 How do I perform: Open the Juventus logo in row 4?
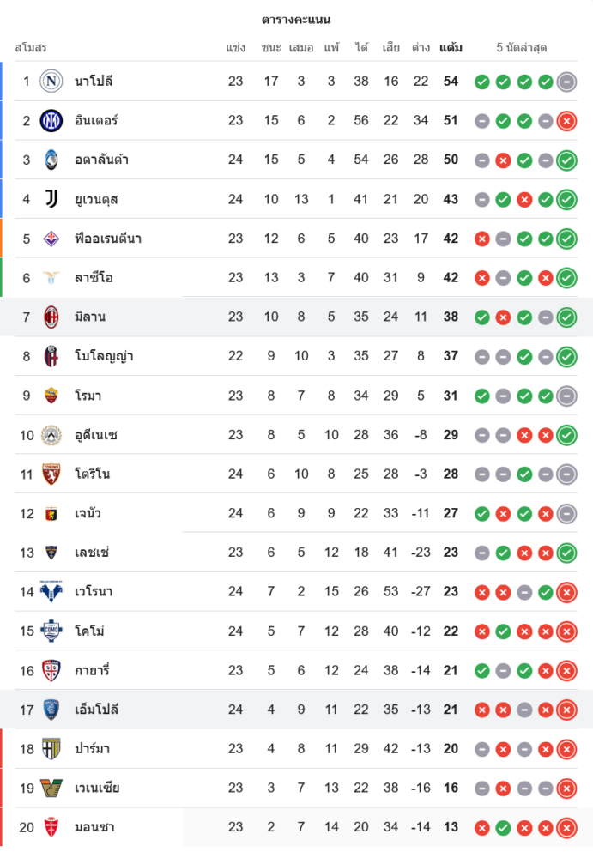point(51,199)
